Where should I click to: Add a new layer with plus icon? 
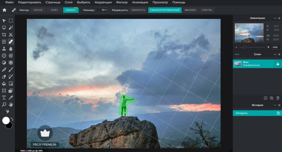(x=265, y=98)
